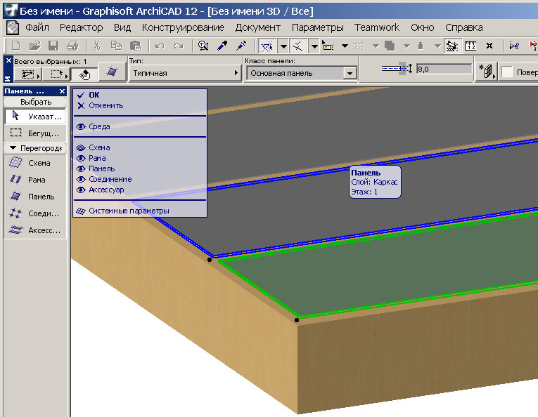This screenshot has height=417, width=538.
Task: Click the Print icon in toolbar
Action: tap(72, 46)
